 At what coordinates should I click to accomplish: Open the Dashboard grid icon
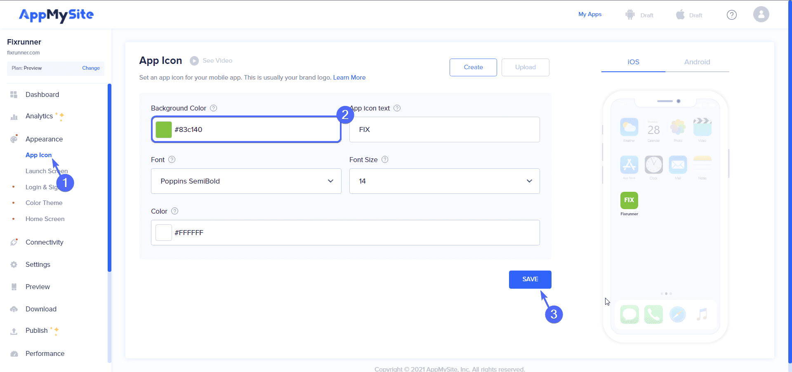coord(14,94)
